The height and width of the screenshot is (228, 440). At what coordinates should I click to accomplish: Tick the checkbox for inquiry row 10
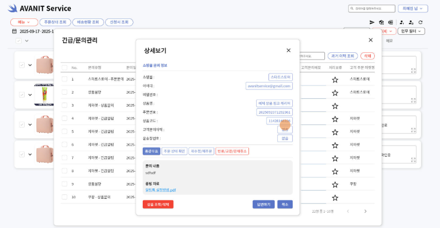click(x=64, y=197)
